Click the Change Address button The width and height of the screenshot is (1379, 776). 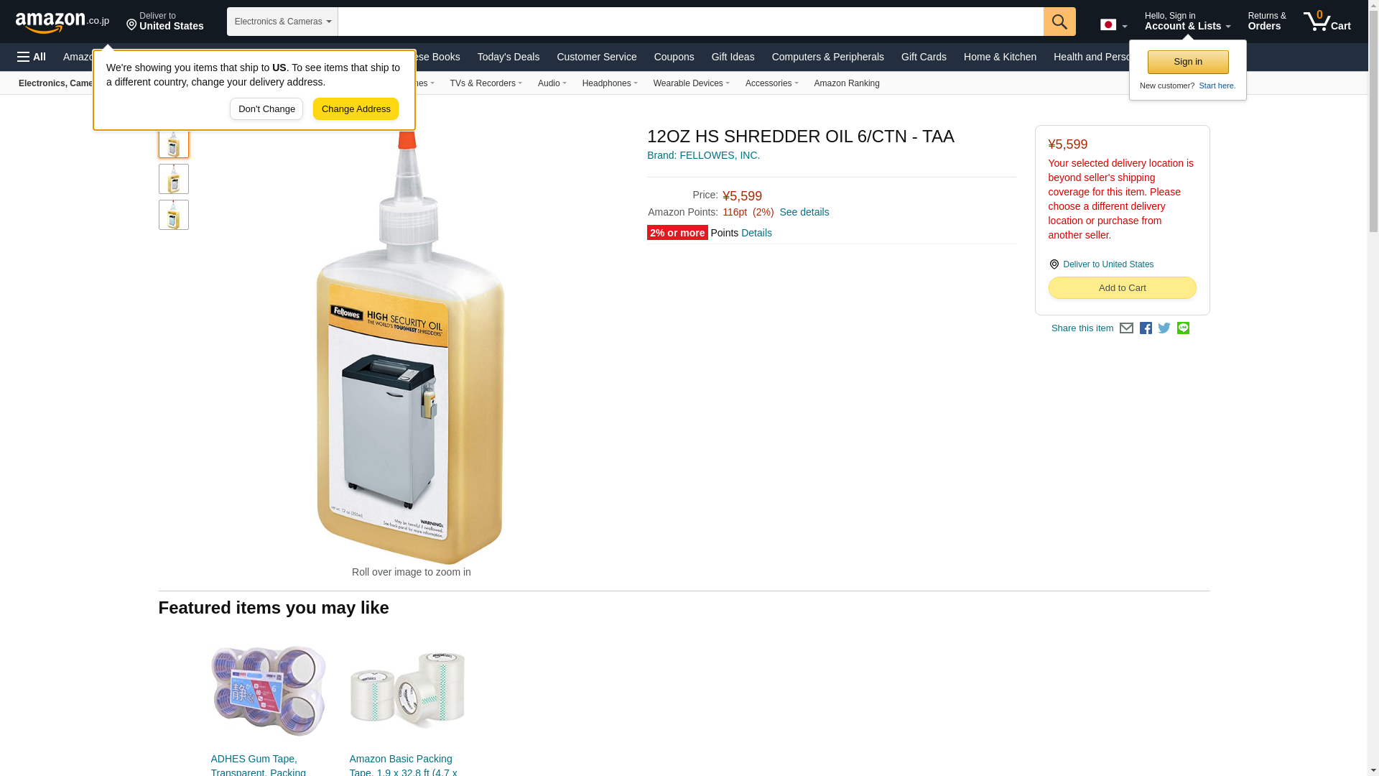click(356, 109)
